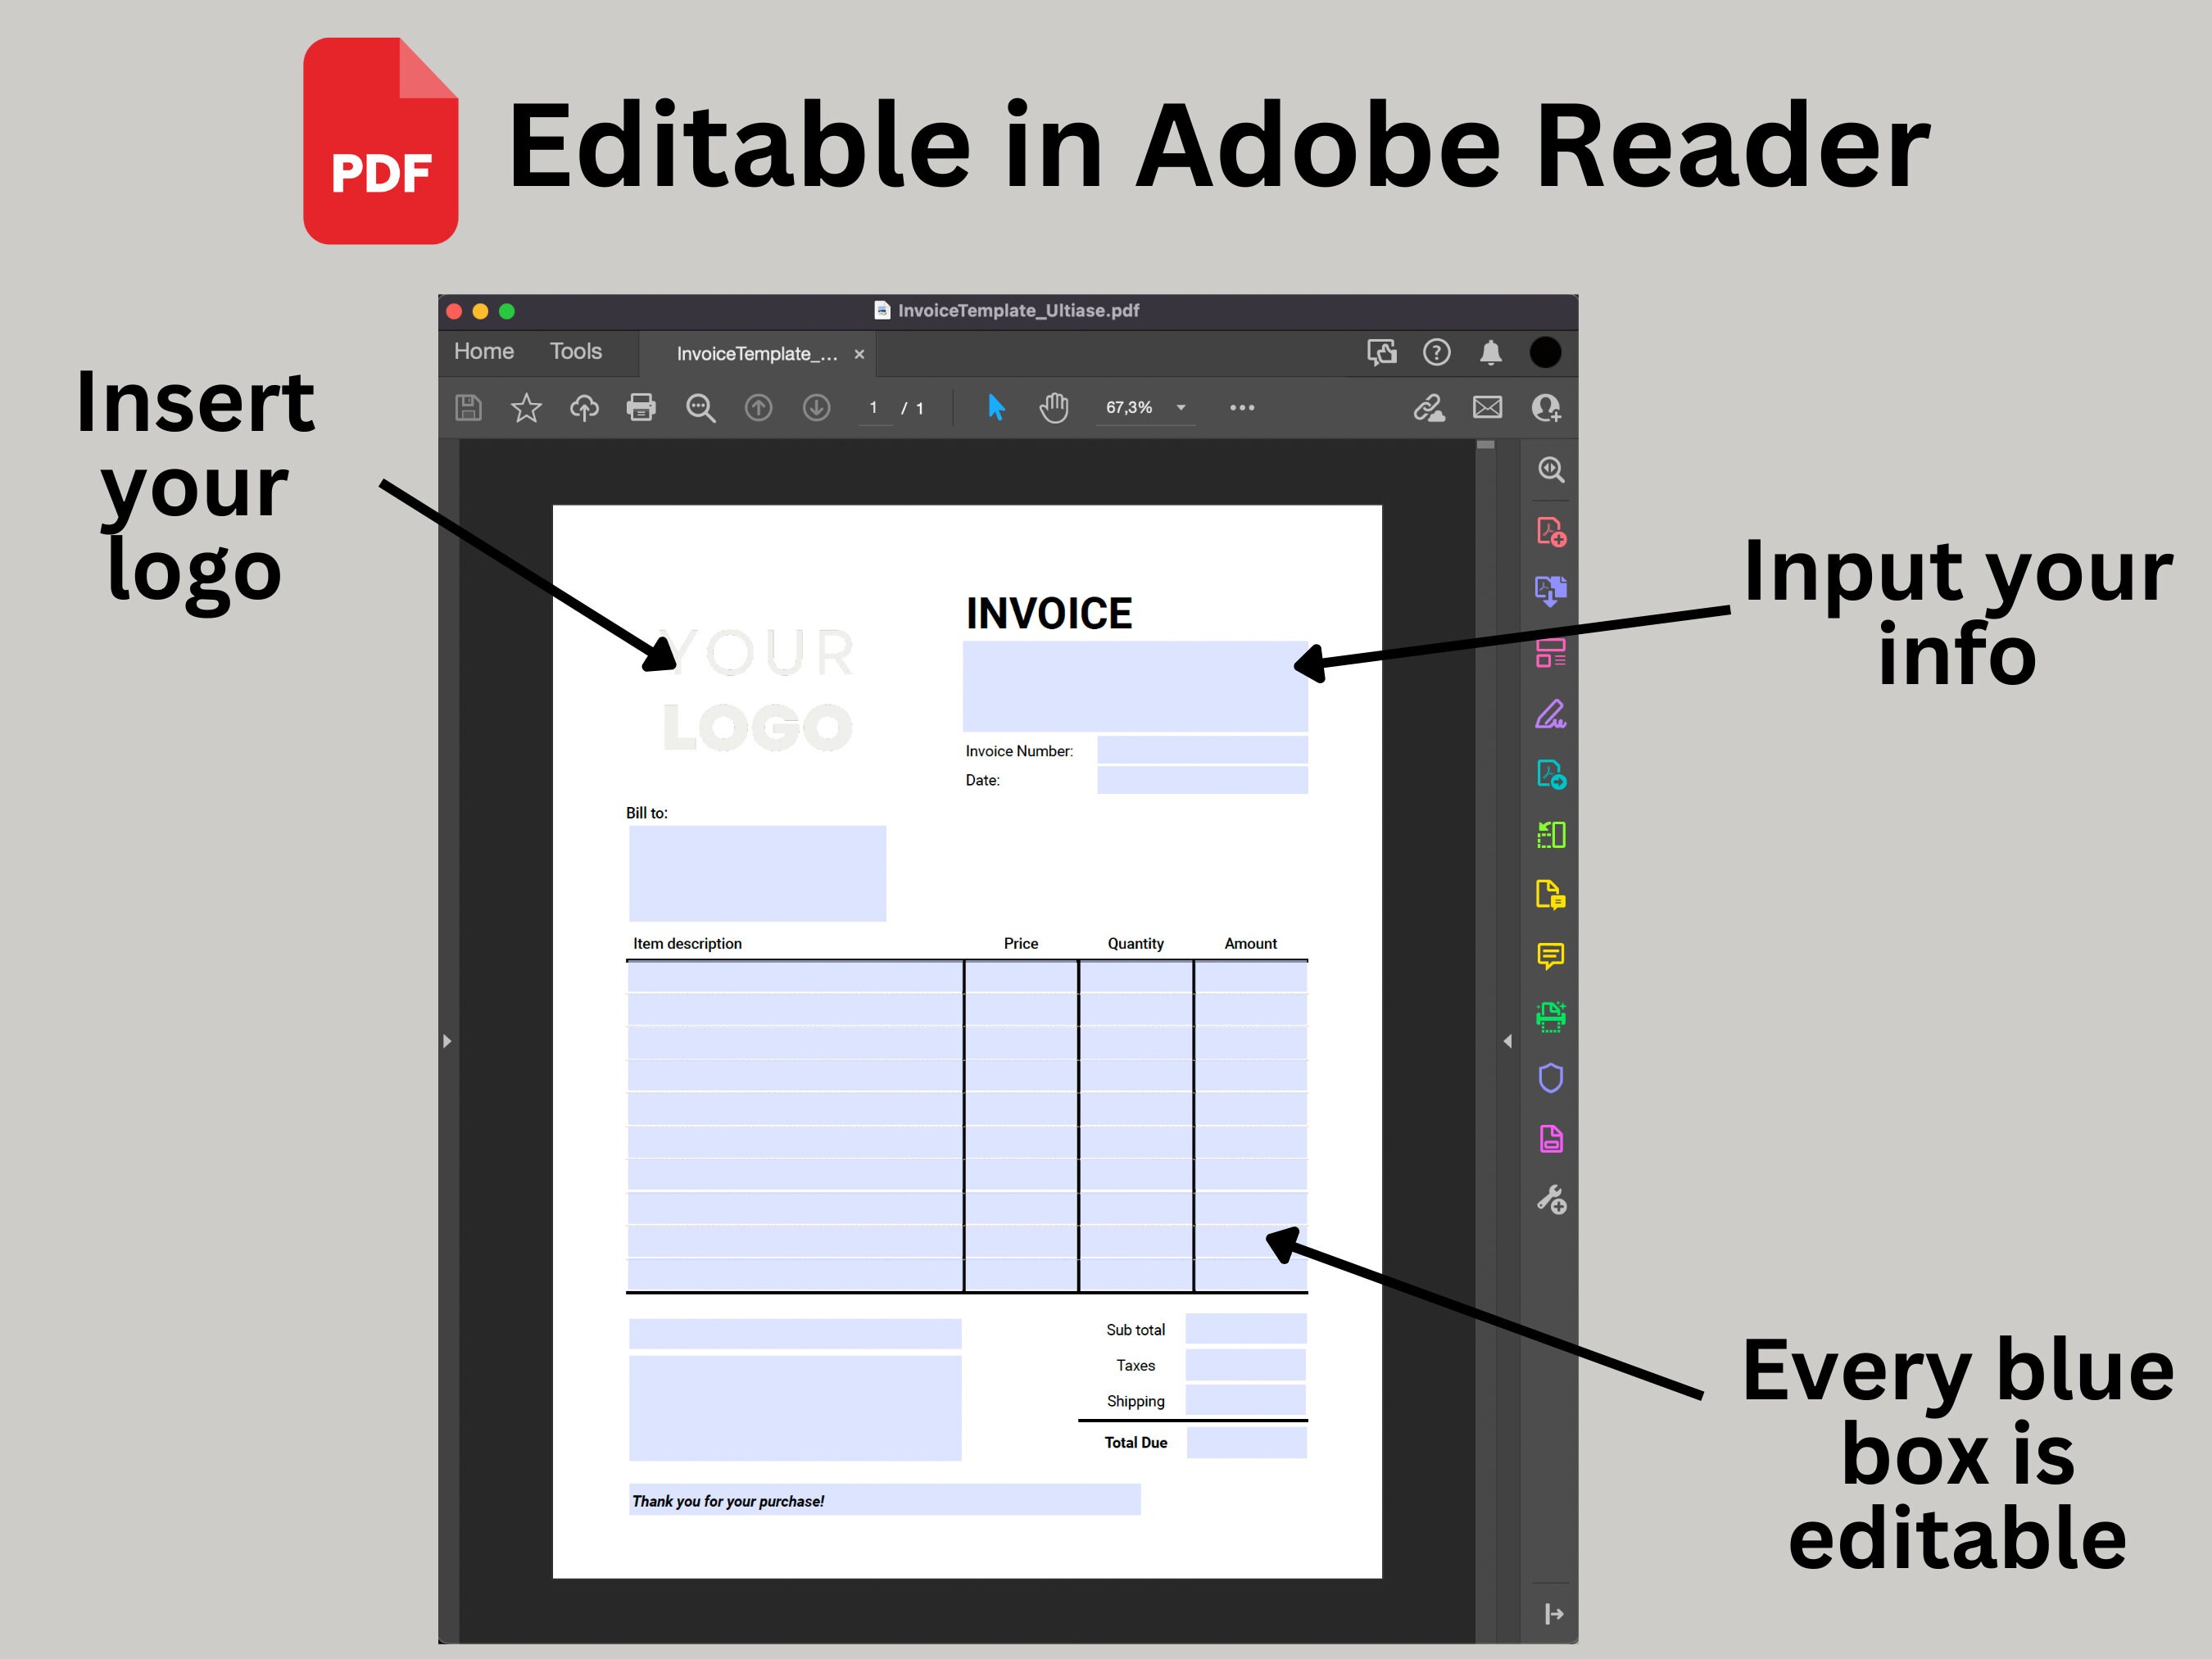The height and width of the screenshot is (1659, 2212).
Task: Show notifications bell icon
Action: tap(1491, 352)
